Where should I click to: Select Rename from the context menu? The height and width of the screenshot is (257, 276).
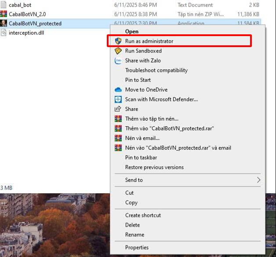click(x=134, y=235)
